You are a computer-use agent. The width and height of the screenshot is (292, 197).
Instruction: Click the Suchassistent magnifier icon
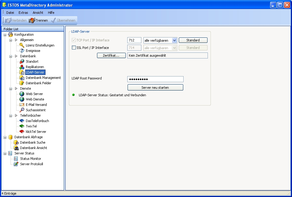click(x=22, y=110)
